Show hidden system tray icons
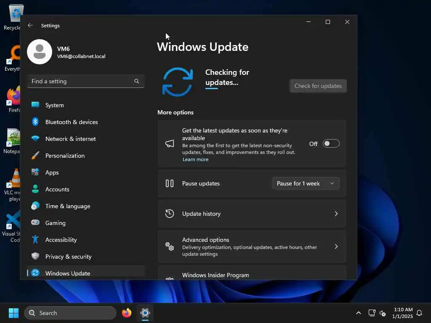431x323 pixels. coord(359,313)
